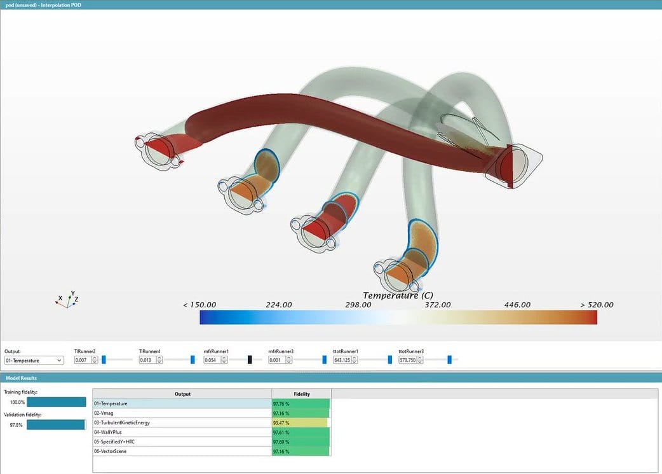Click the mfrRunner3 stepper arrows
The height and width of the screenshot is (474, 662).
(289, 360)
